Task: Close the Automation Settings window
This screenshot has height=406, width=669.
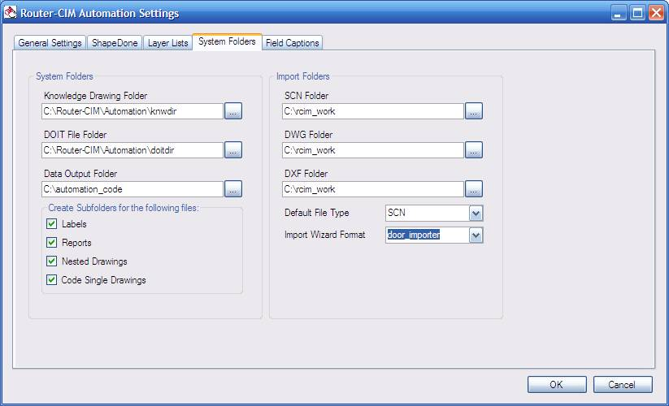Action: tap(656, 13)
